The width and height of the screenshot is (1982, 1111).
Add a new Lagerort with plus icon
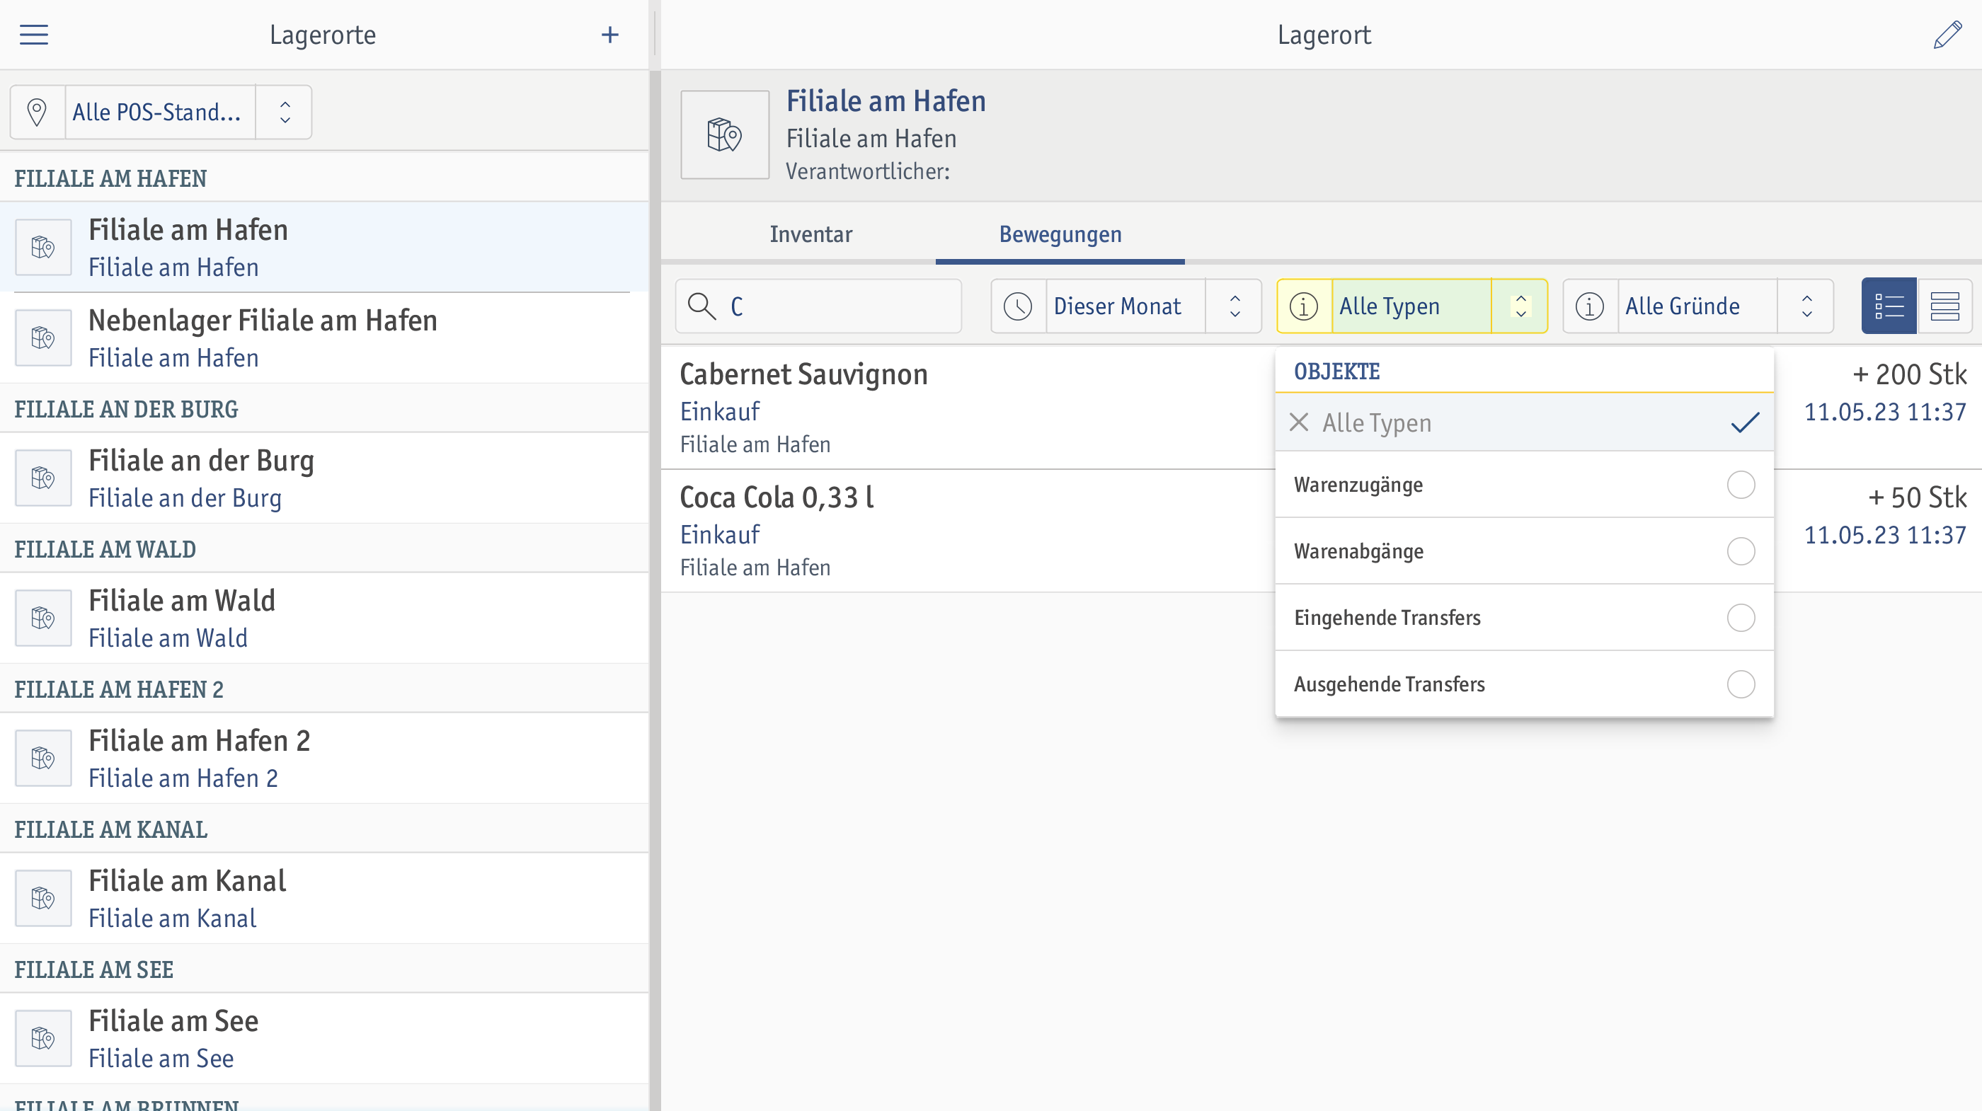point(610,35)
